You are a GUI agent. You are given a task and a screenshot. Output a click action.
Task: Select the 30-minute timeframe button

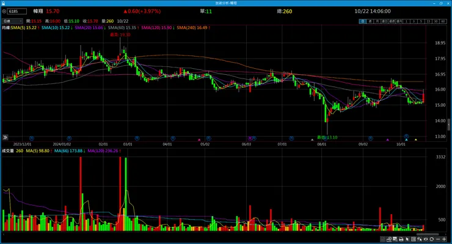click(x=436, y=21)
